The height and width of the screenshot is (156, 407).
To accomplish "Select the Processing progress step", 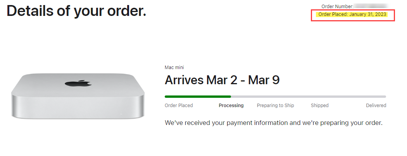I will [x=231, y=105].
